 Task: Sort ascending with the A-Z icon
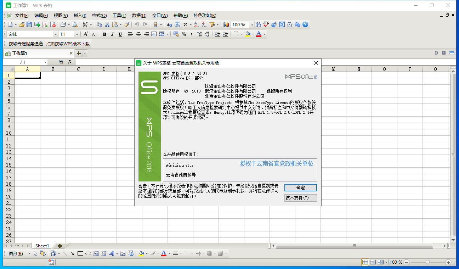point(197,25)
